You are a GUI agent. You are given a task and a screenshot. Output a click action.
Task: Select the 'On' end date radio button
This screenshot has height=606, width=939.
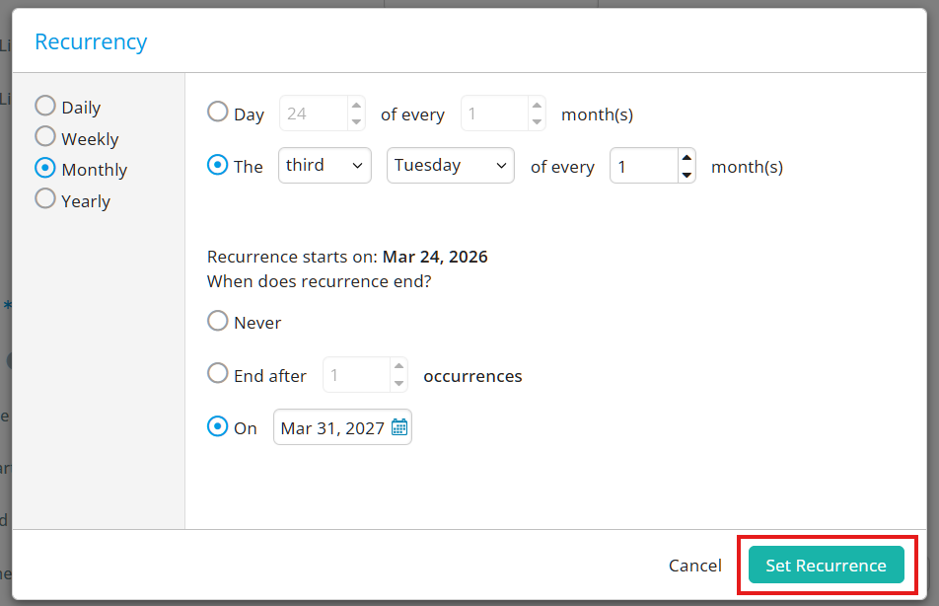coord(217,427)
